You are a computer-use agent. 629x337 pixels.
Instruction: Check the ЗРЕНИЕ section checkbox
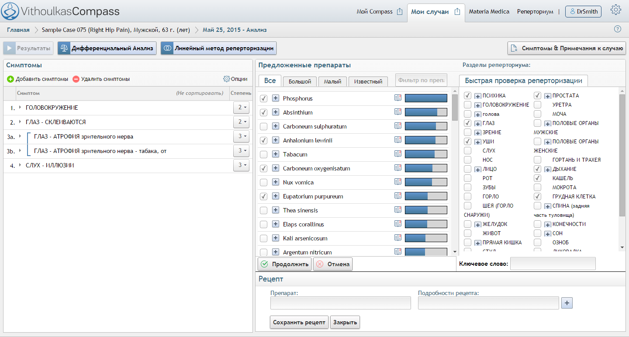click(x=467, y=132)
